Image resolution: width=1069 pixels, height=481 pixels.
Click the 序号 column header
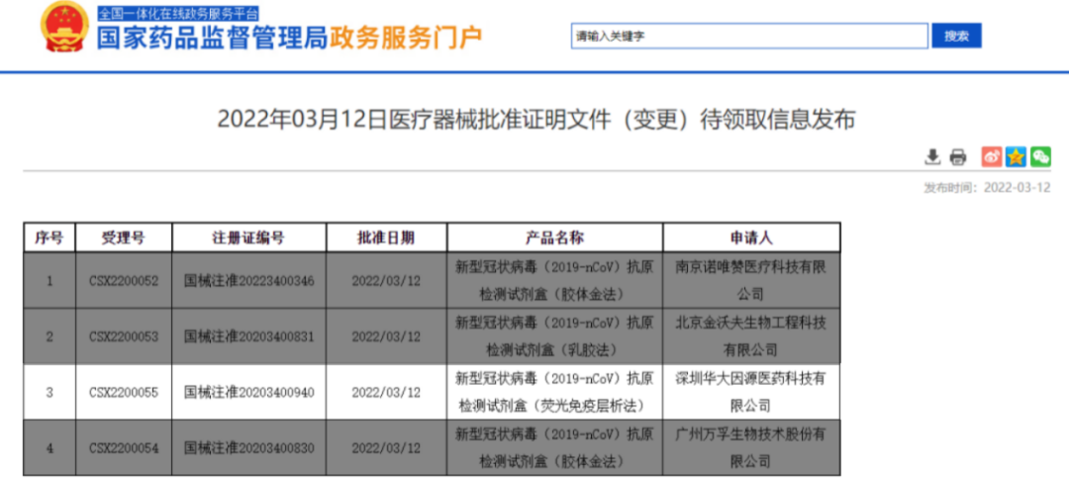[x=49, y=238]
